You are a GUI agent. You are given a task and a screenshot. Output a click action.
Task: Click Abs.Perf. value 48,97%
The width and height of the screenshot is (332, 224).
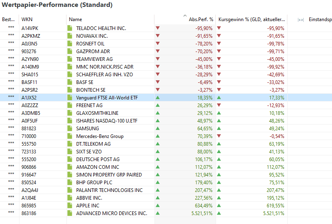pyautogui.click(x=205, y=121)
